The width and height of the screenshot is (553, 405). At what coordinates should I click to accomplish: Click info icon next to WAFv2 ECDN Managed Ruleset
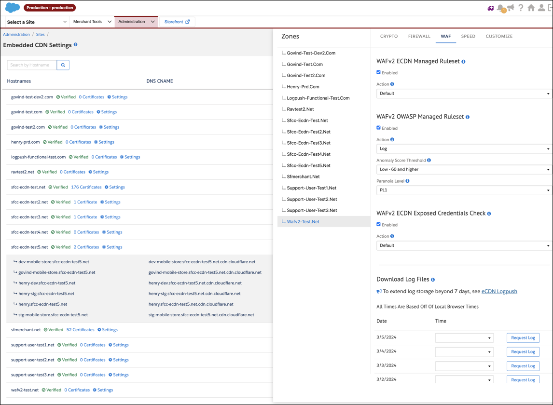pos(463,62)
